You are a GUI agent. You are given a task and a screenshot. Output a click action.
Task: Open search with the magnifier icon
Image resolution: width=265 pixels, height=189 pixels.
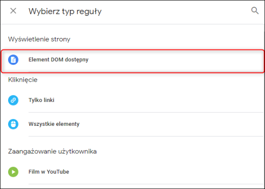[x=255, y=11]
